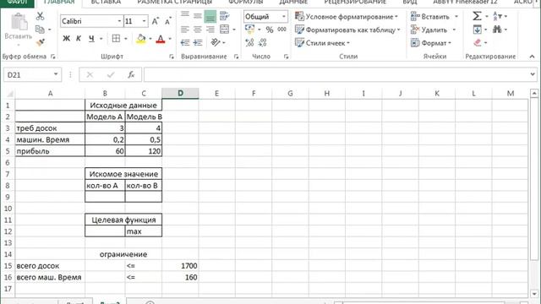Toggle italic (К) formatting

pos(79,39)
